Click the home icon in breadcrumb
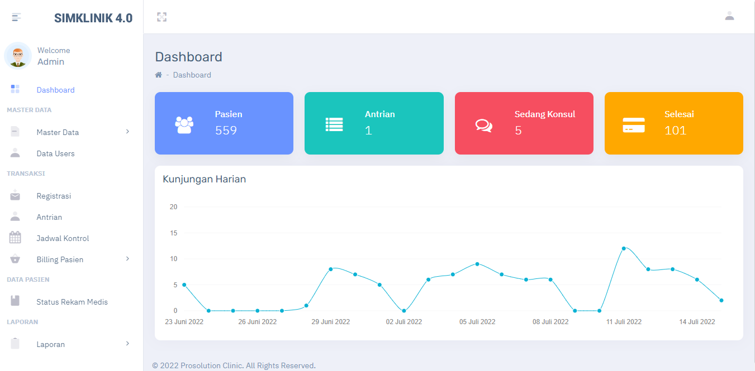This screenshot has width=755, height=371. 159,75
